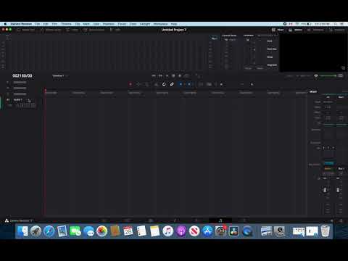This screenshot has width=348, height=261.
Task: Open App Store from the dock
Action: tap(207, 231)
